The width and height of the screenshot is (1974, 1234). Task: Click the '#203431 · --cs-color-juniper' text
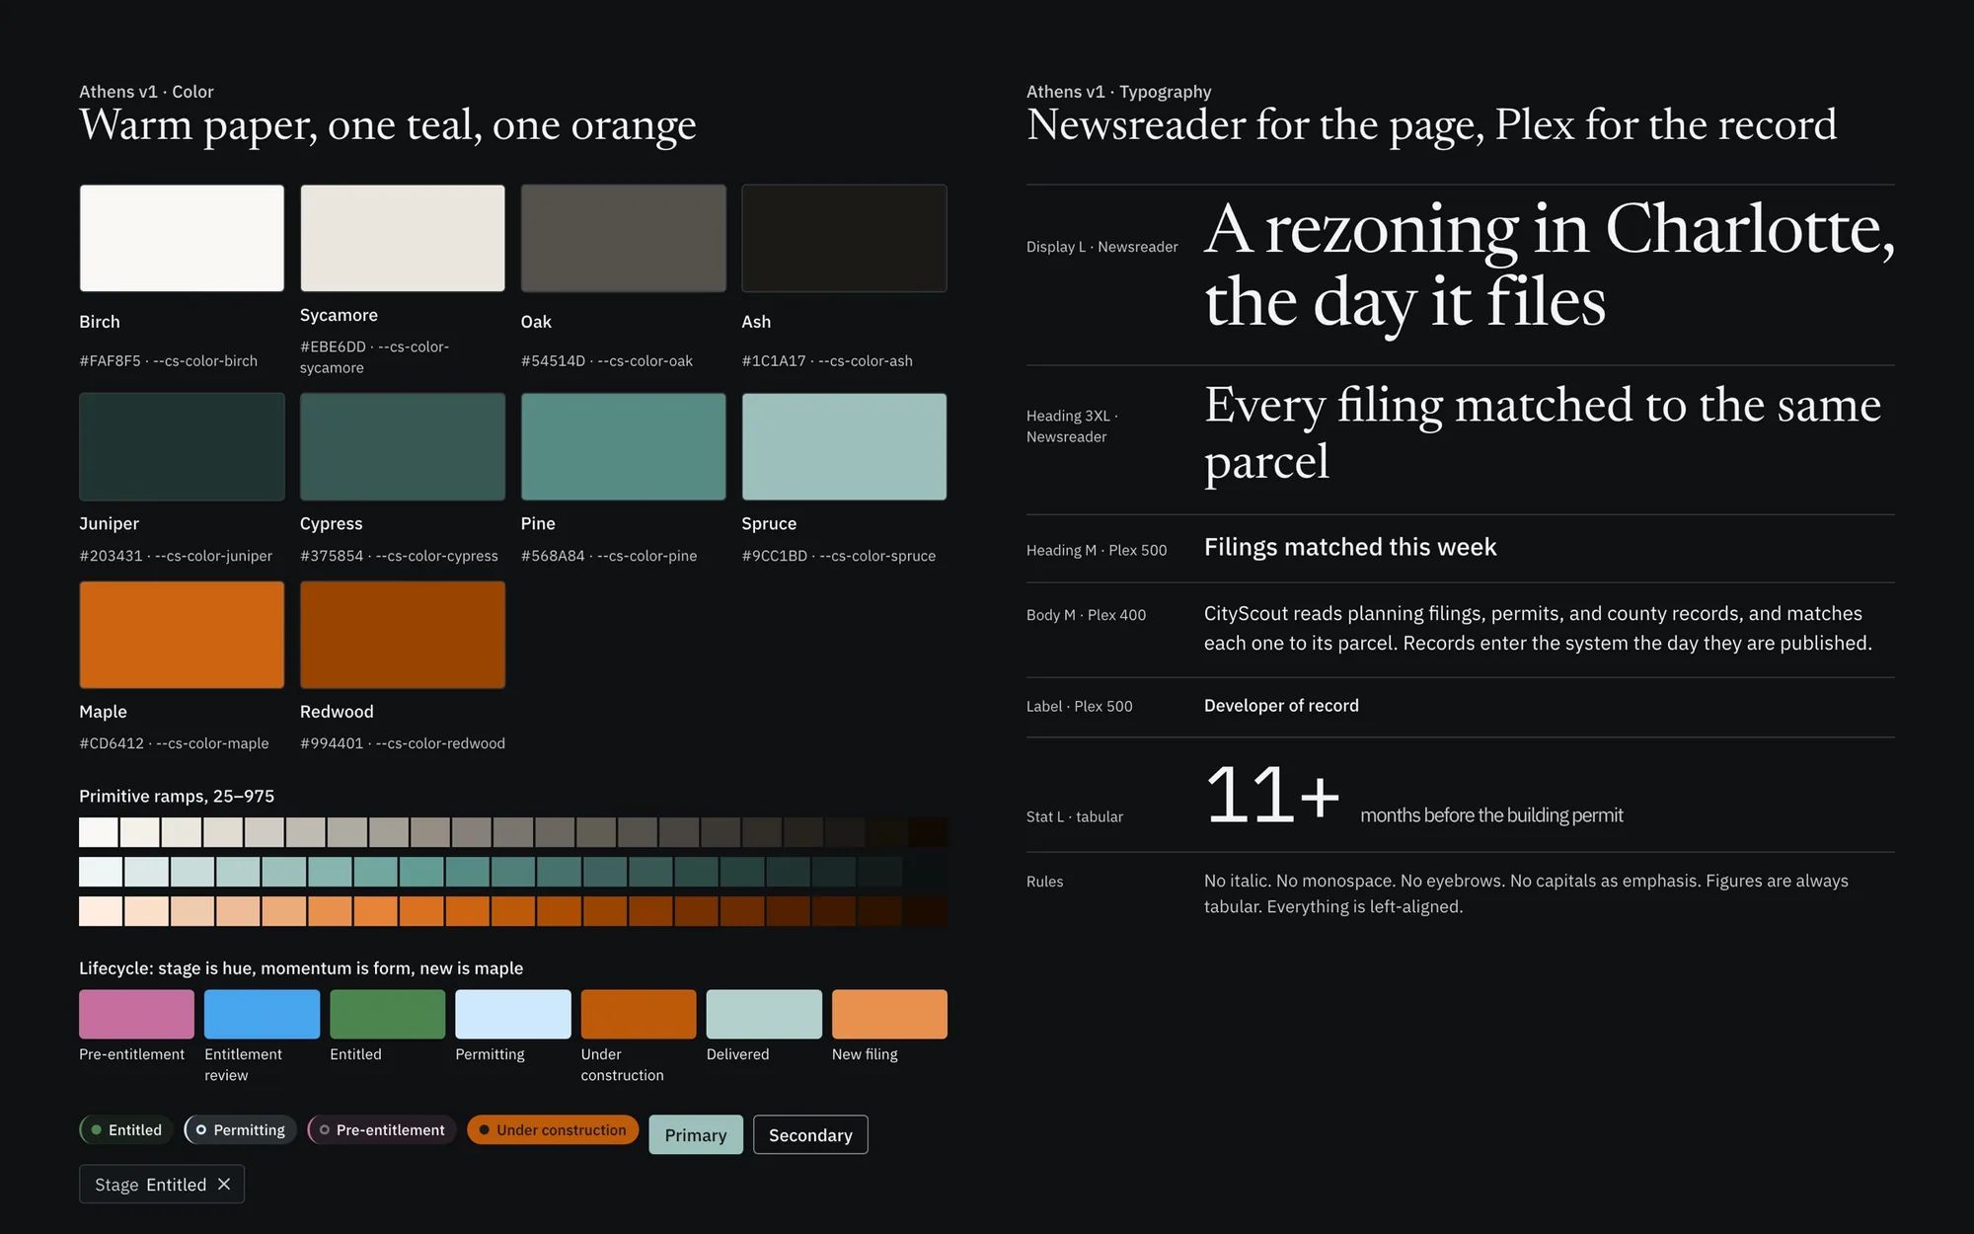point(176,556)
